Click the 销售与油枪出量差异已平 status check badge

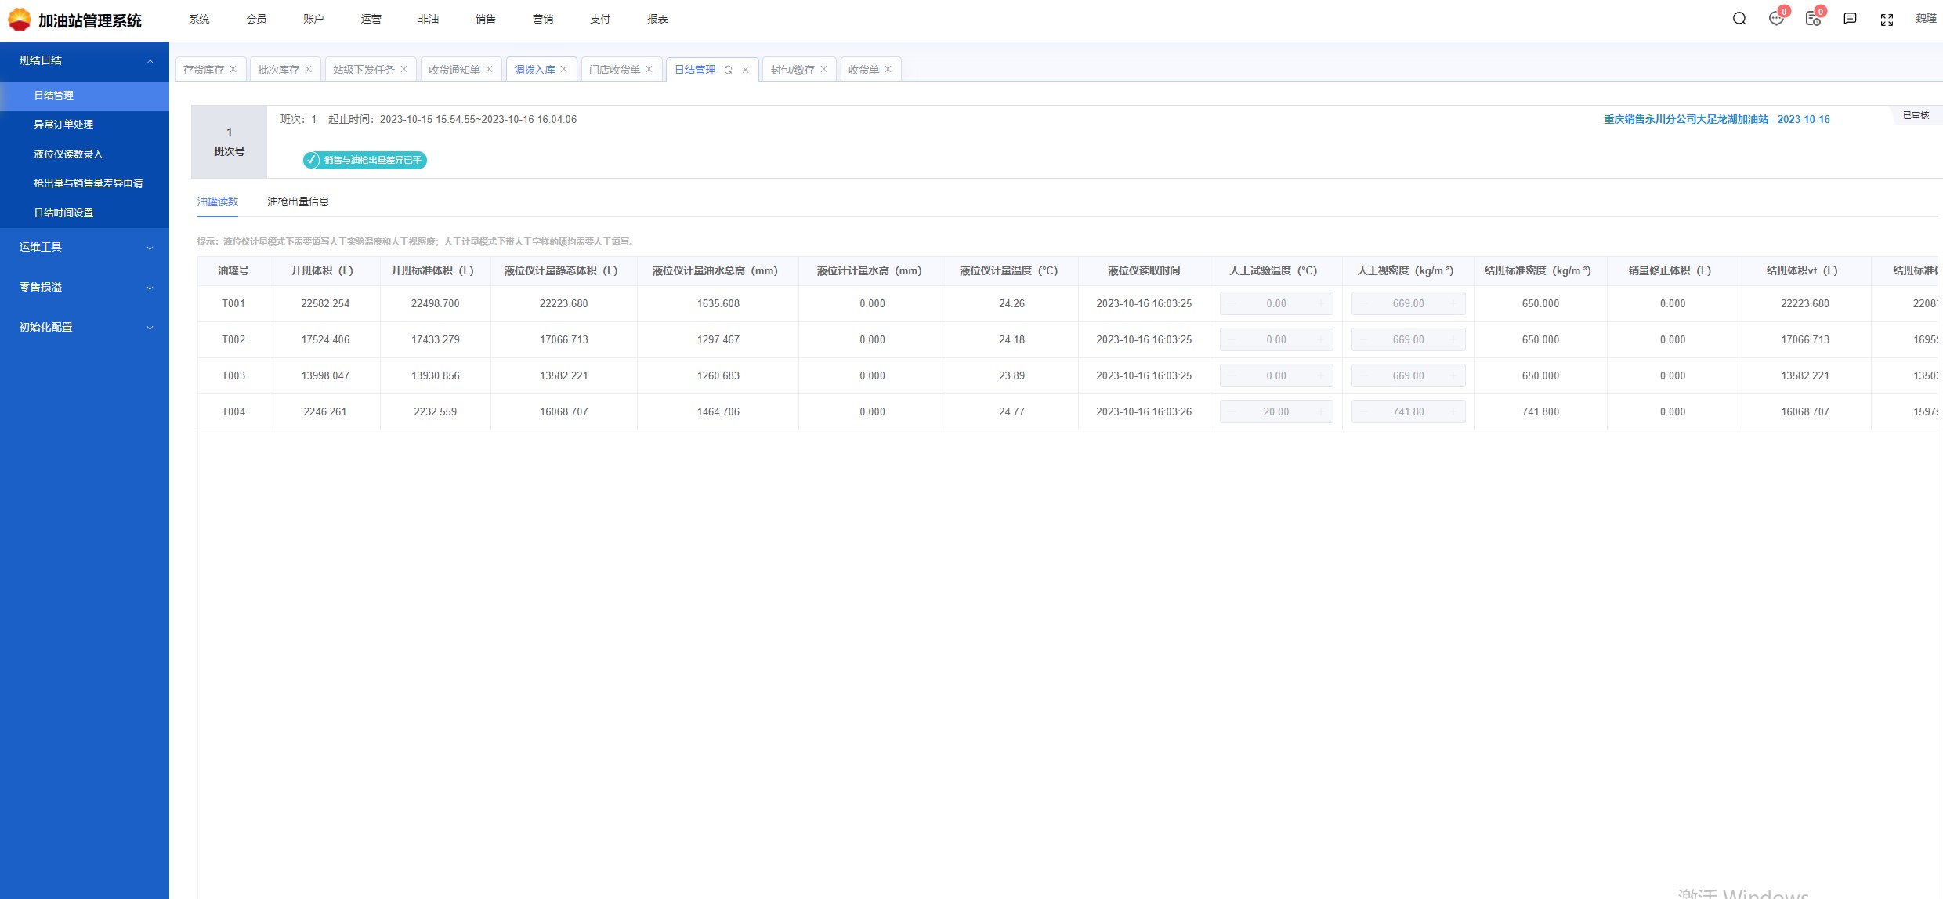(365, 160)
